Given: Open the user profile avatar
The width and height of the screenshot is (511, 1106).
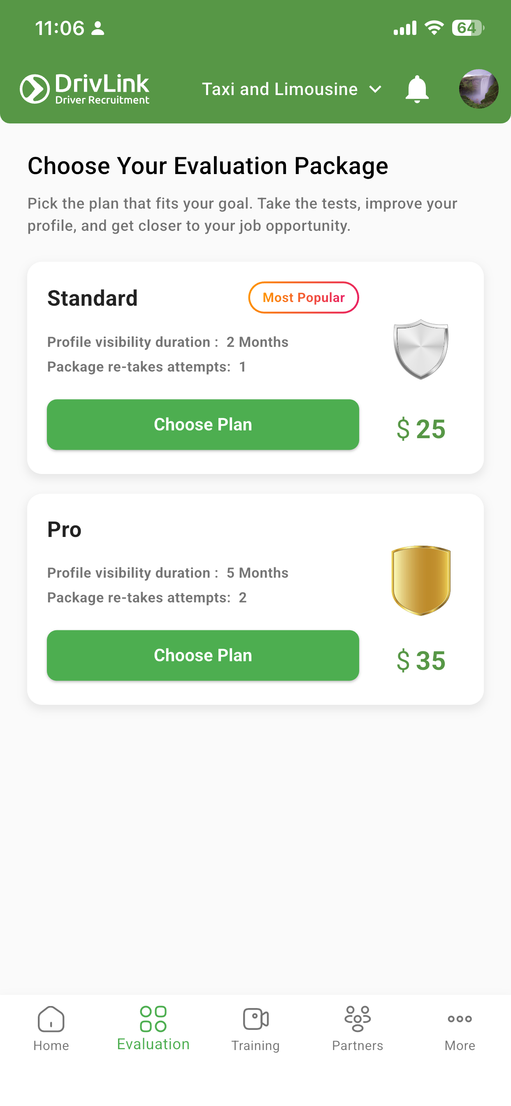Looking at the screenshot, I should pyautogui.click(x=478, y=89).
